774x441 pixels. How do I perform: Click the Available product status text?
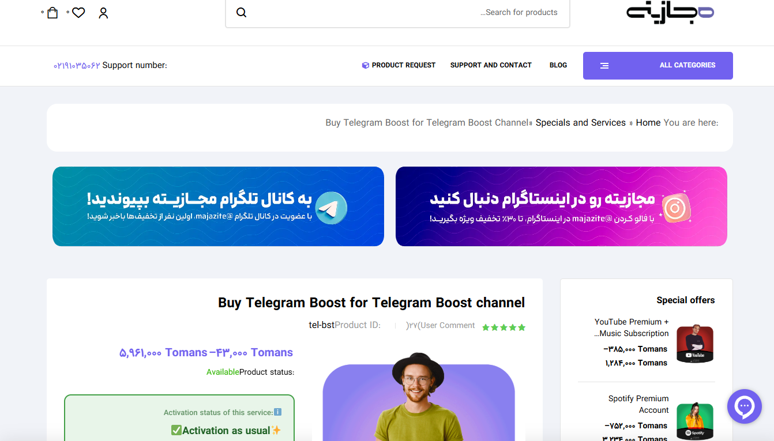(x=223, y=372)
